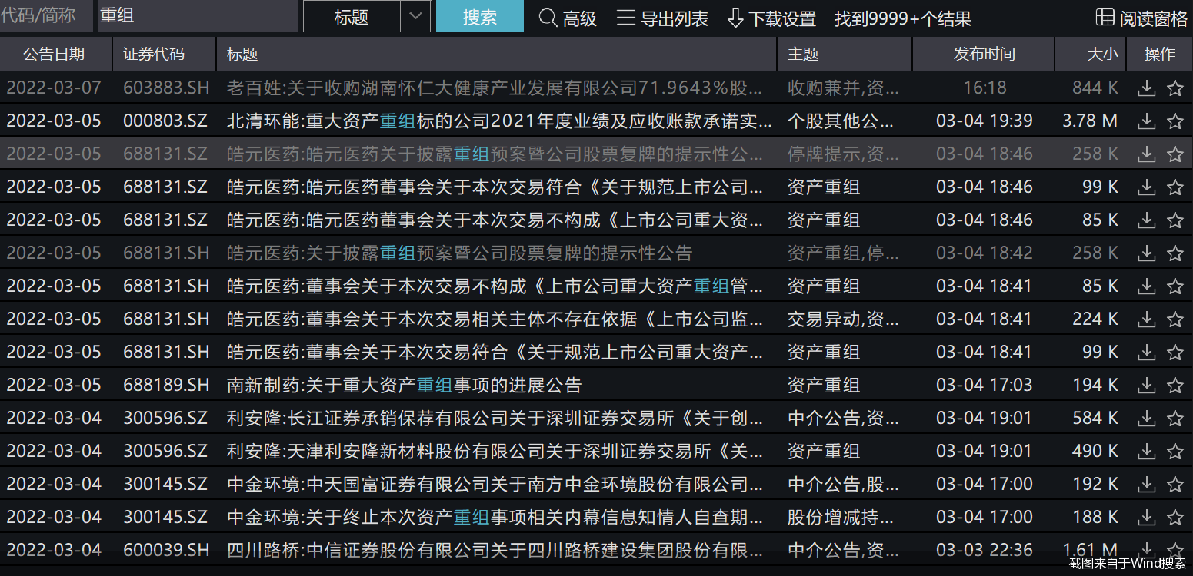Click security code 600039.SH

point(166,551)
